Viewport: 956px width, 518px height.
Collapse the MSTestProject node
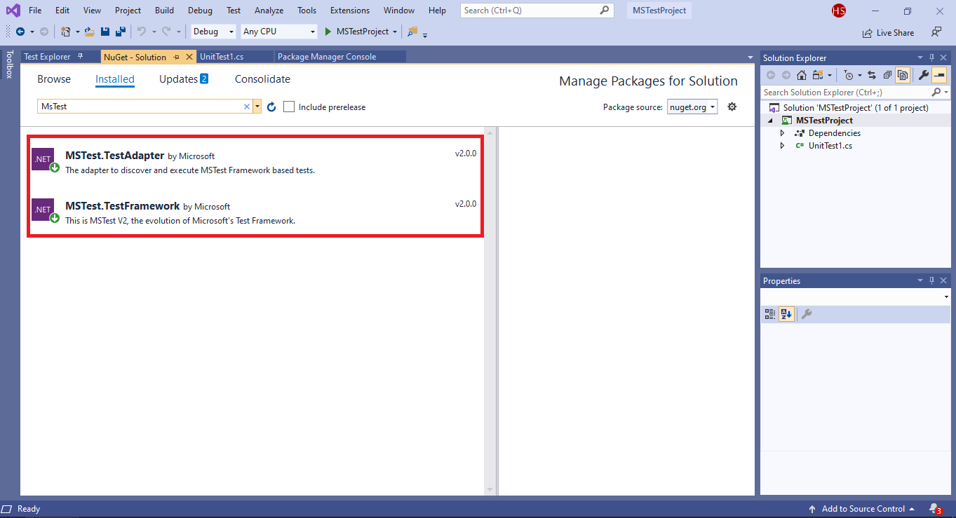coord(770,121)
